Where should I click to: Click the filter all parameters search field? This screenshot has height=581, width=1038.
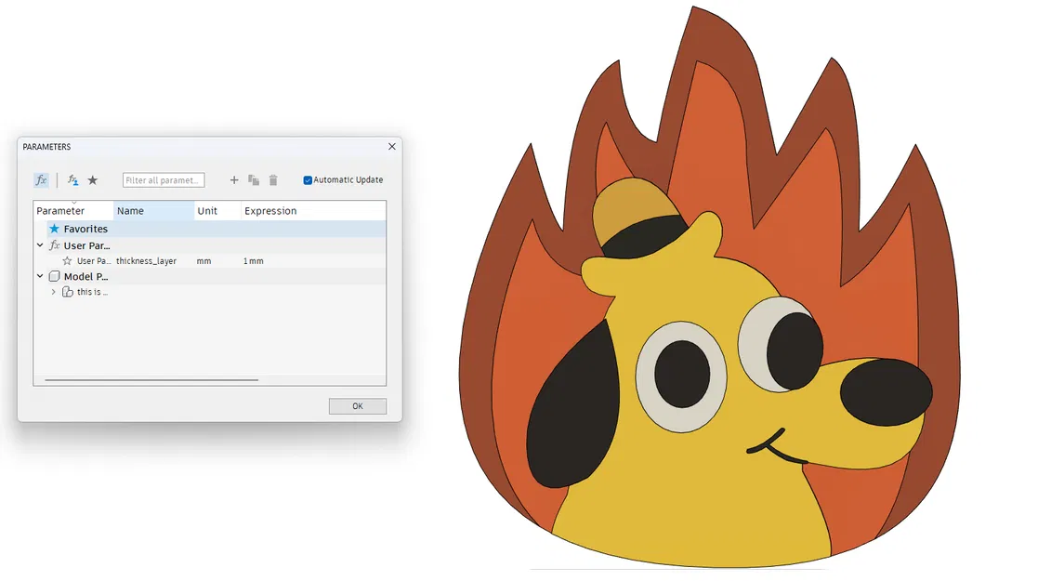coord(164,179)
